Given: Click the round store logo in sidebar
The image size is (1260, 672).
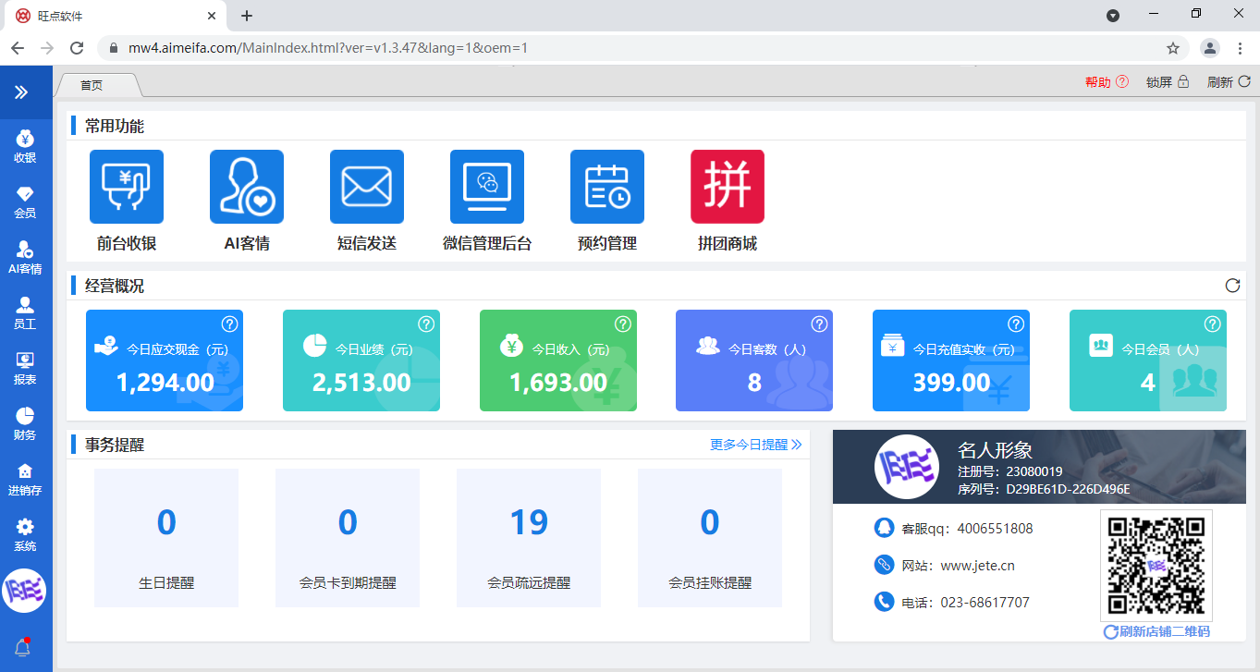Looking at the screenshot, I should coord(25,591).
